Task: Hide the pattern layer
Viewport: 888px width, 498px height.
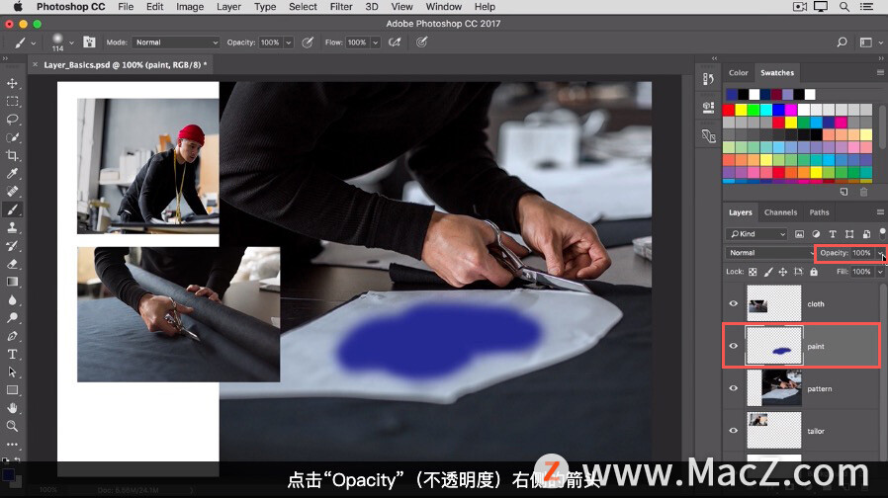Action: [x=734, y=388]
